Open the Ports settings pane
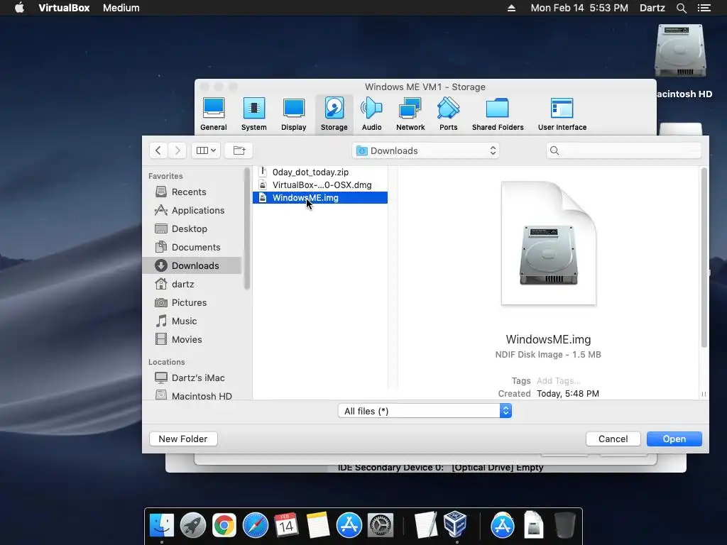 (449, 114)
